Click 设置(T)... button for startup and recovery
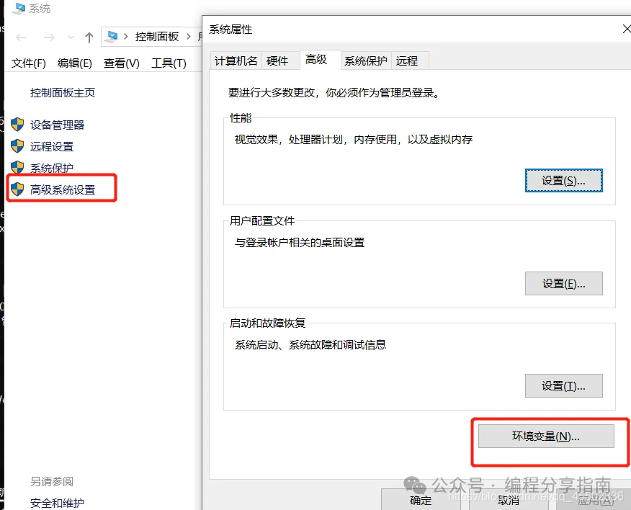 point(564,385)
